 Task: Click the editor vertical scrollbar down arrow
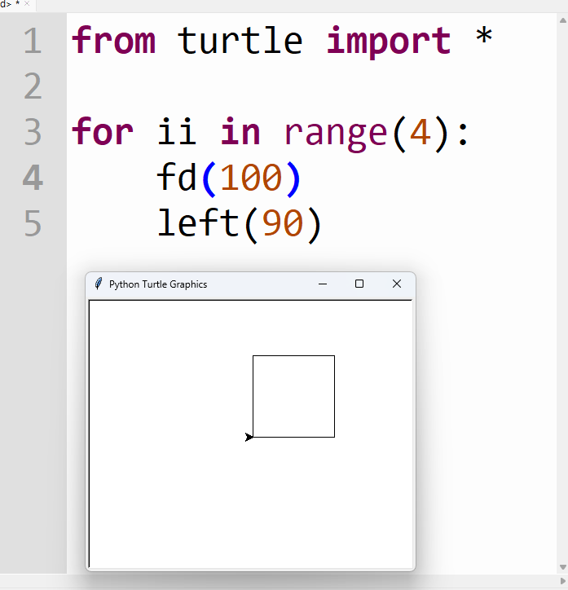point(563,567)
